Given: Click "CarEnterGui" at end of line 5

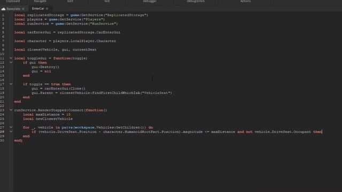Looking at the screenshot, I should [108, 32].
